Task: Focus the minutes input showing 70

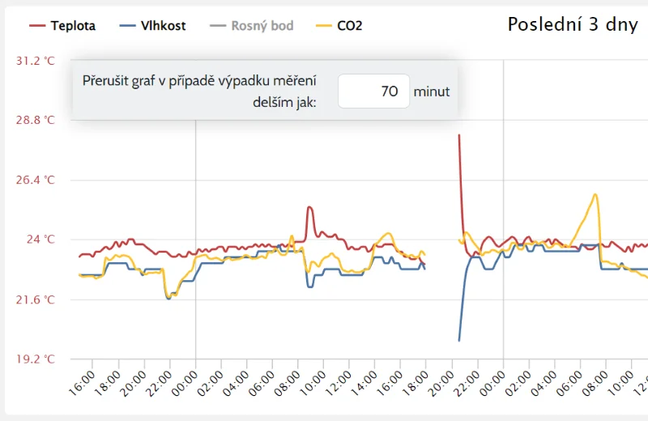Action: (x=373, y=91)
